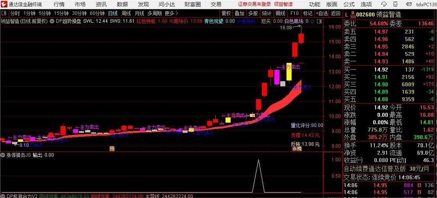
Task: Select the 周线 weekly period tab
Action: click(x=126, y=13)
